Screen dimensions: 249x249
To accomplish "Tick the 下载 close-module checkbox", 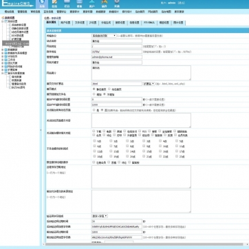I will pos(94,131).
